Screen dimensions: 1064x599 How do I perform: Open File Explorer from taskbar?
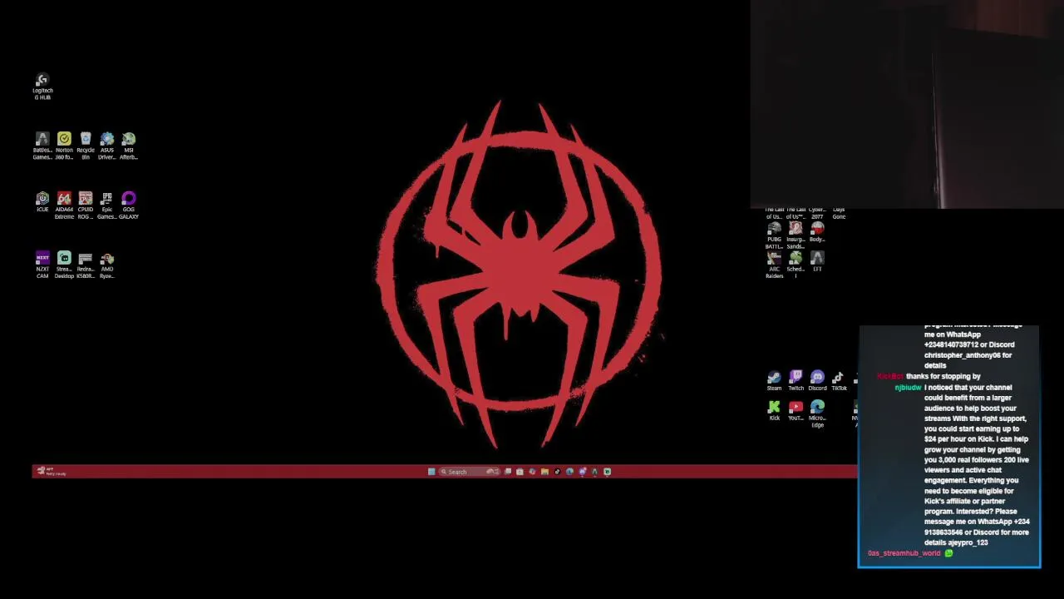(544, 472)
